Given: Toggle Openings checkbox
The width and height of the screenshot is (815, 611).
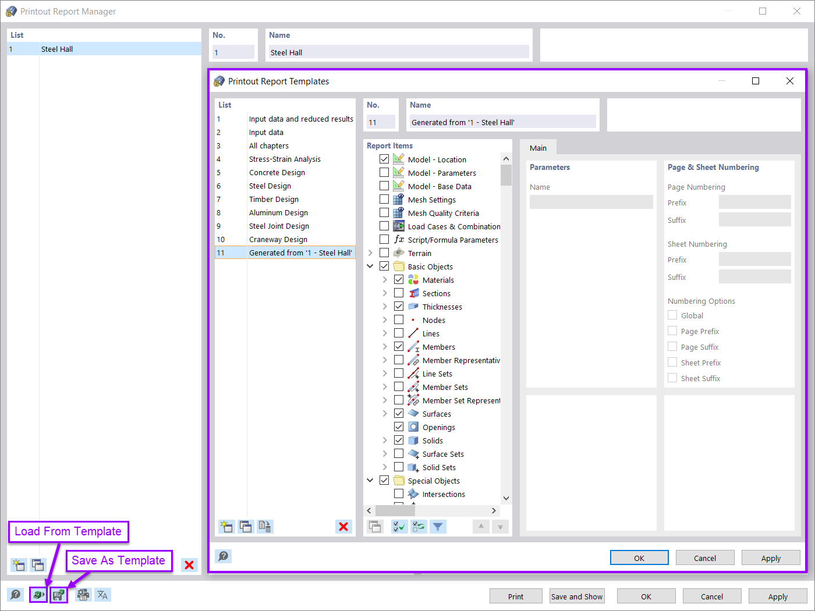Looking at the screenshot, I should tap(399, 427).
